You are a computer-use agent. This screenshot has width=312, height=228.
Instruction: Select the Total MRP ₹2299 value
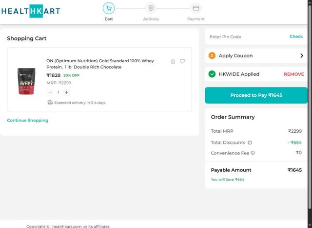point(295,131)
